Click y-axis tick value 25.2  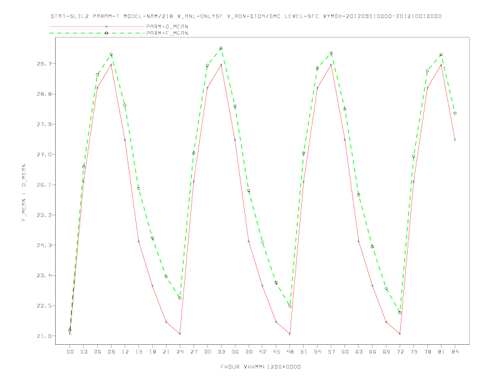[x=44, y=215]
